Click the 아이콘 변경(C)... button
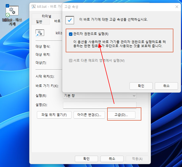The width and height of the screenshot is (182, 167). click(x=89, y=115)
